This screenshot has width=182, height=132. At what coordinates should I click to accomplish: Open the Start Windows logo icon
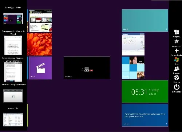tap(177, 59)
